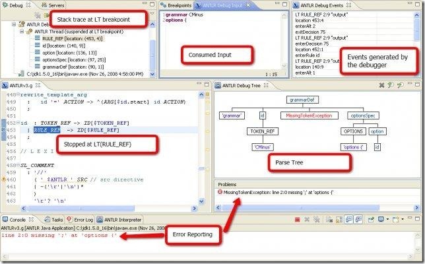Click Problems panel horizontal scrollbar right arrow

coord(416,208)
